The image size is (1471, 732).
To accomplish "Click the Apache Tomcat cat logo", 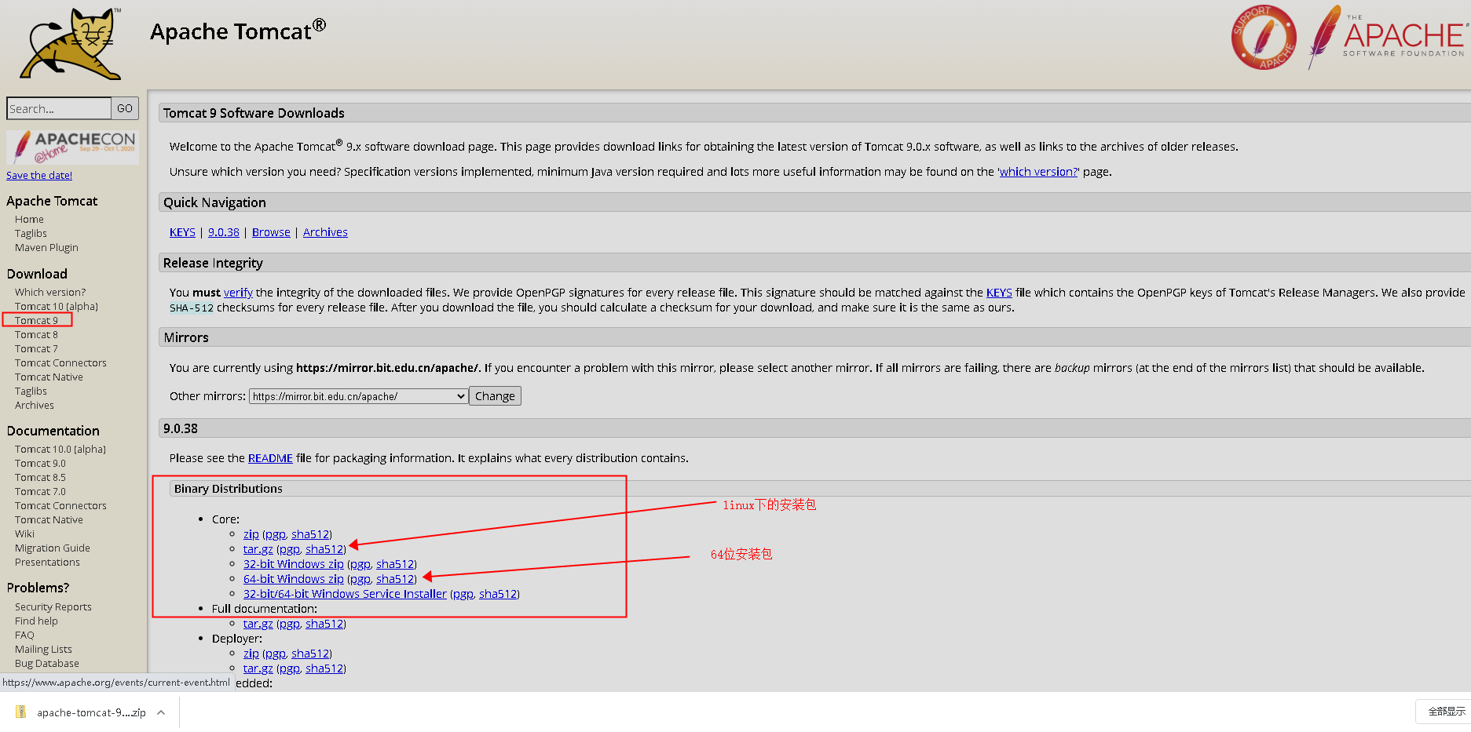I will 71,43.
